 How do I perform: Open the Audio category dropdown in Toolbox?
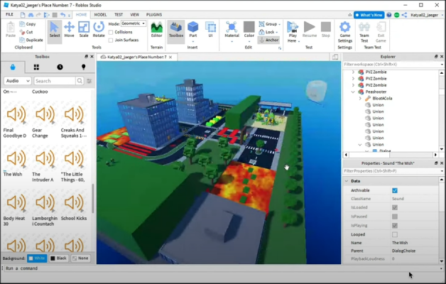coord(17,81)
